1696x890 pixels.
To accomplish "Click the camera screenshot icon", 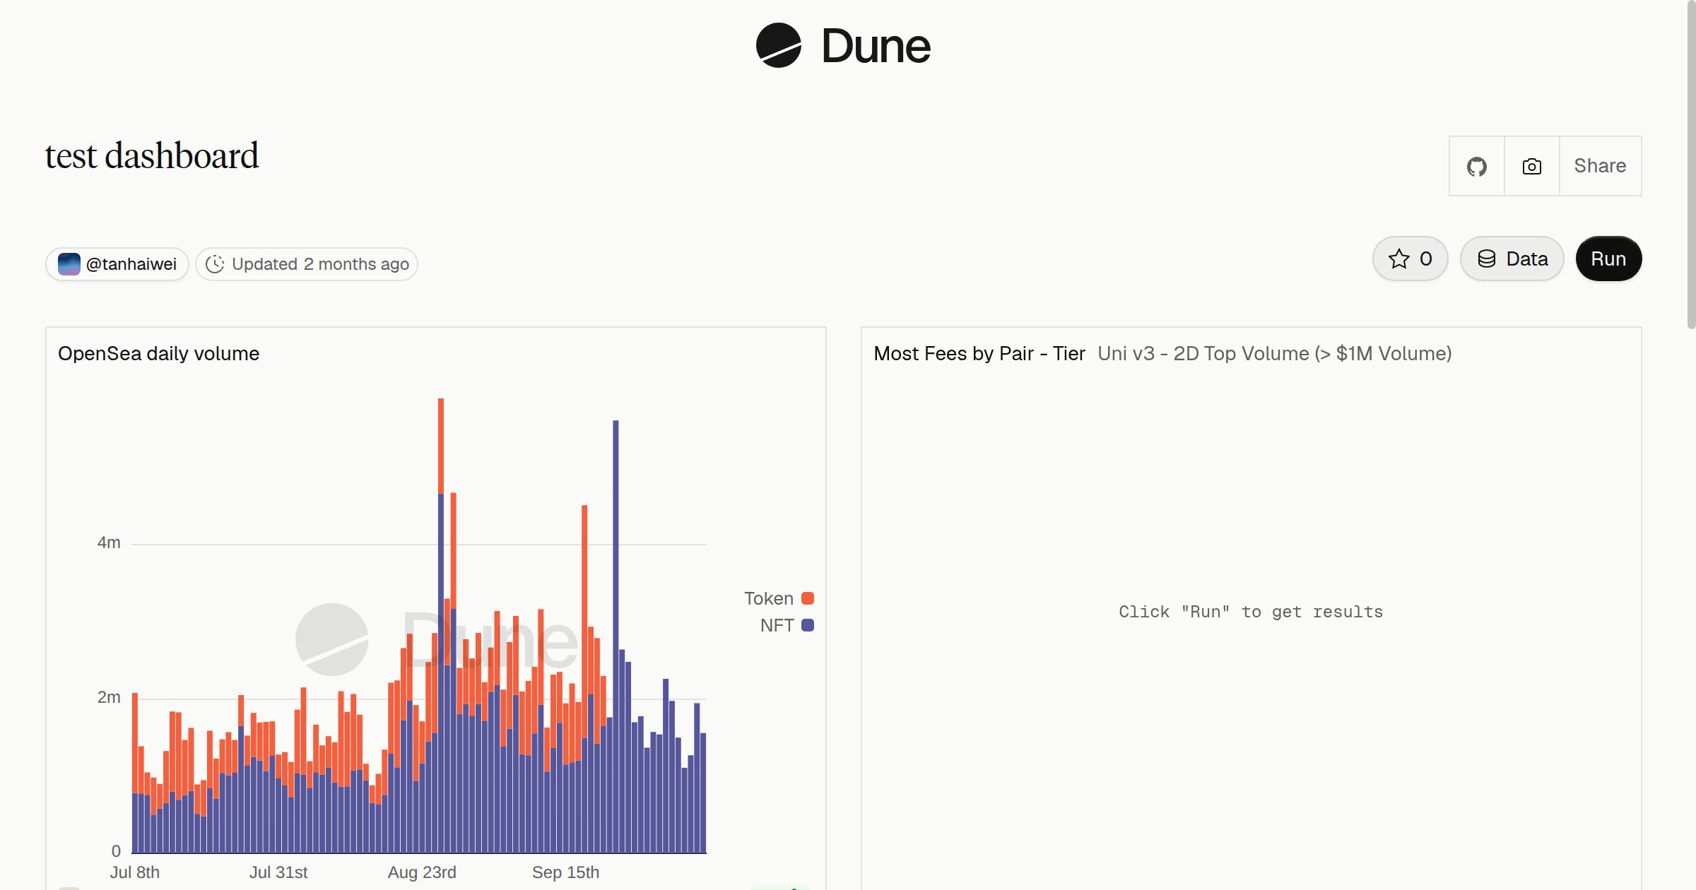I will tap(1532, 167).
